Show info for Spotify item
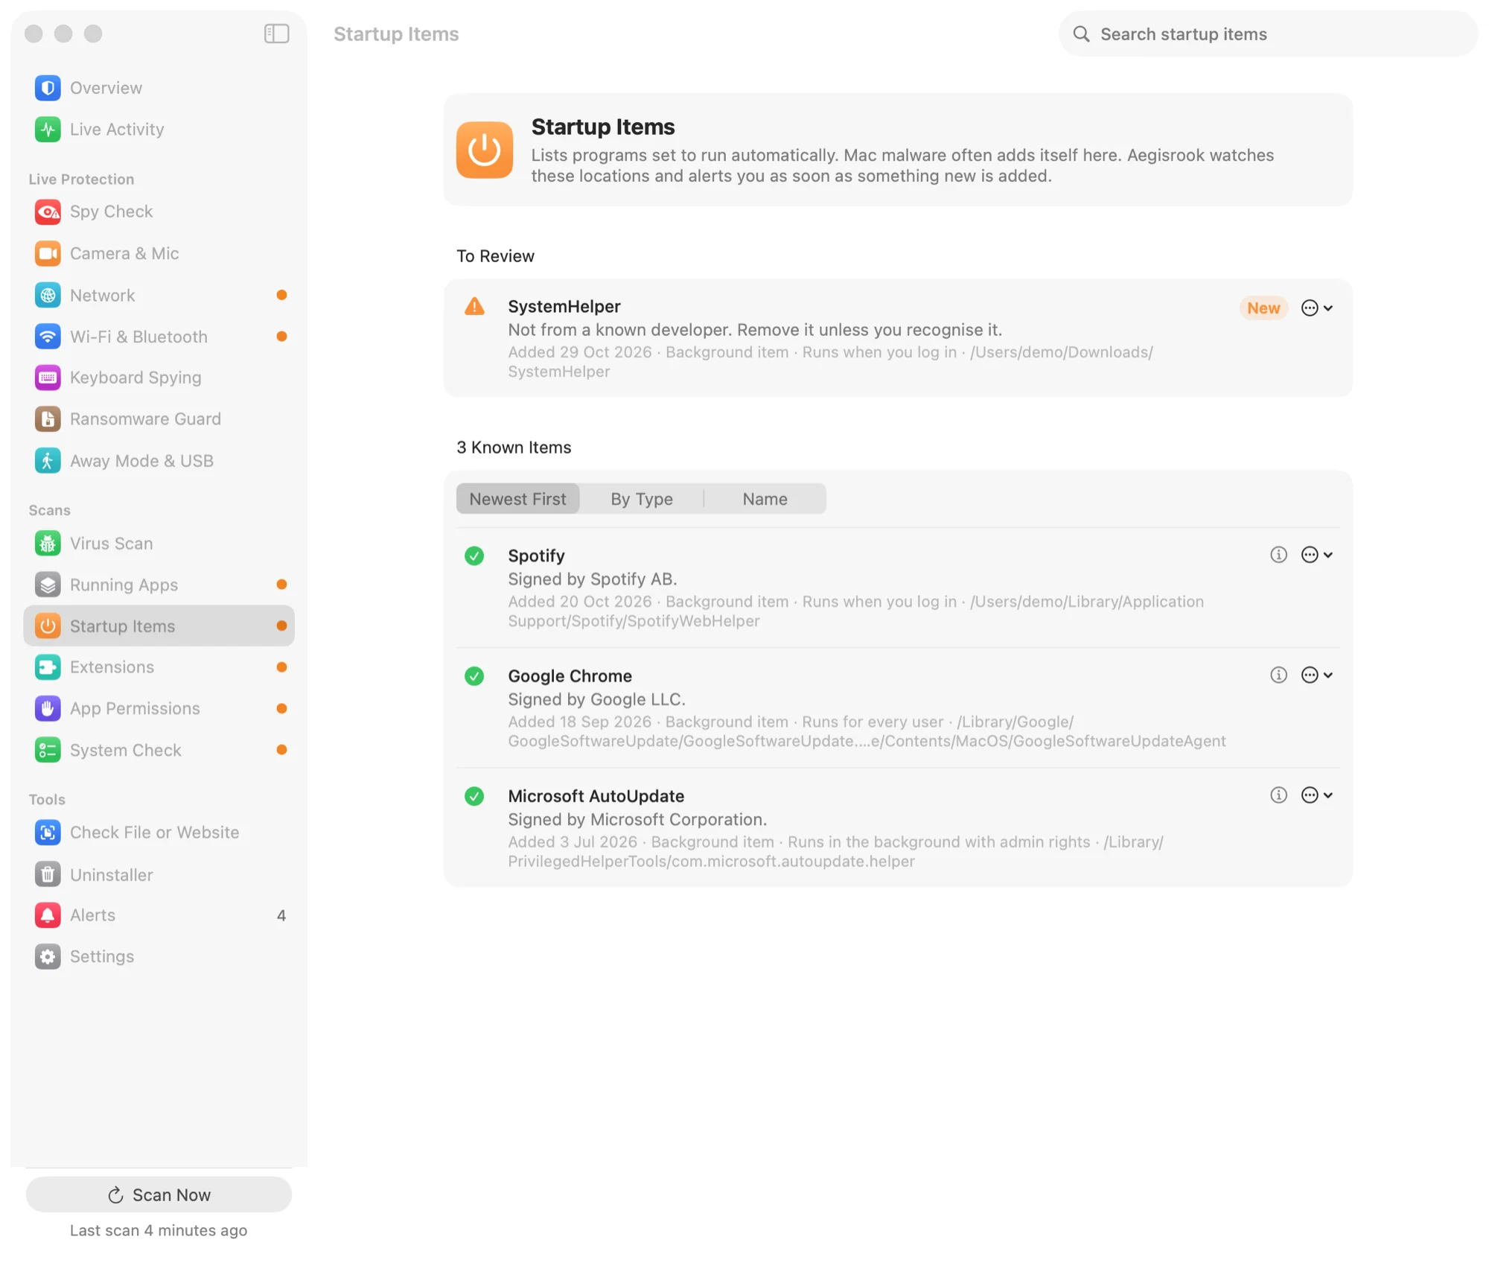This screenshot has height=1263, width=1489. [1278, 555]
